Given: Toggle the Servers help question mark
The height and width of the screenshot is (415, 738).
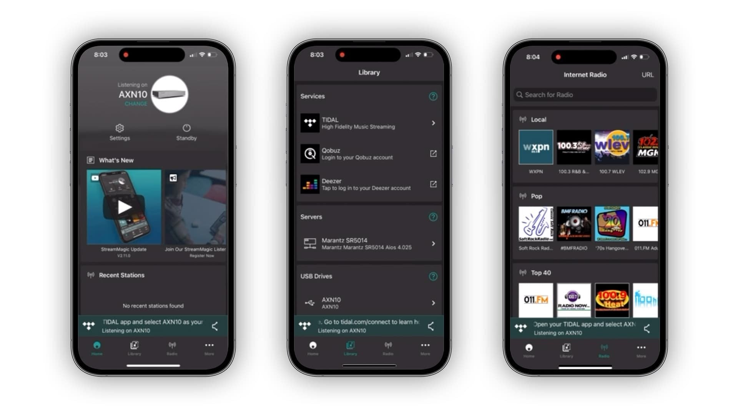Looking at the screenshot, I should tap(433, 216).
